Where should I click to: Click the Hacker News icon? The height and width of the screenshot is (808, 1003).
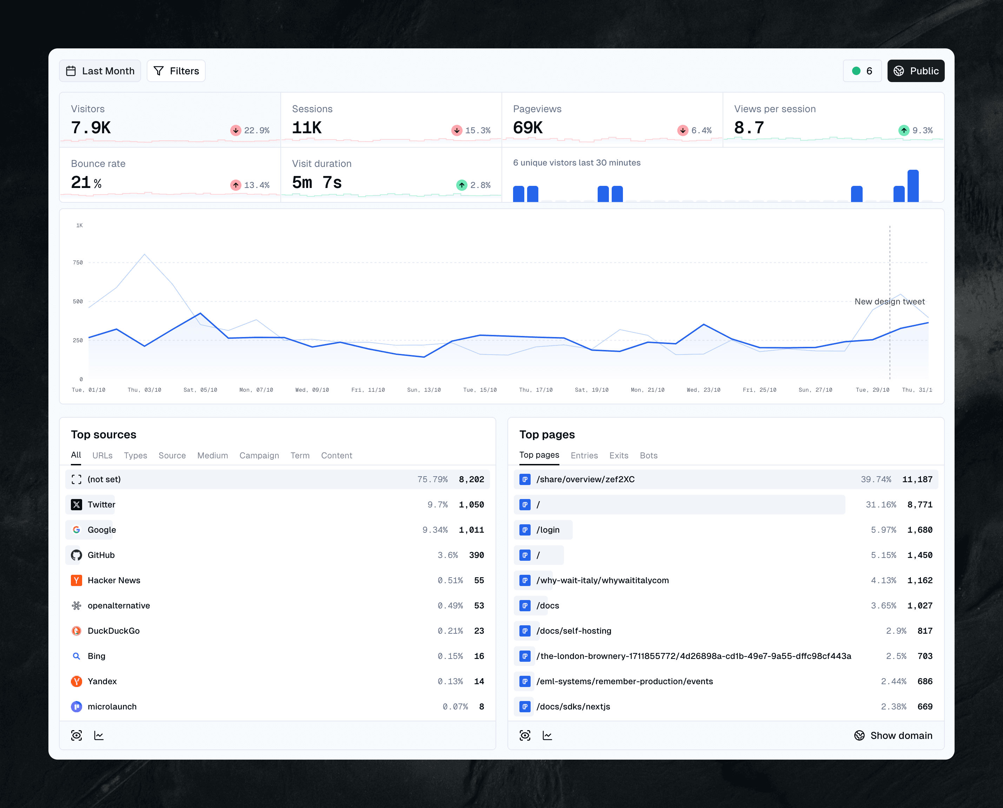[x=77, y=580]
